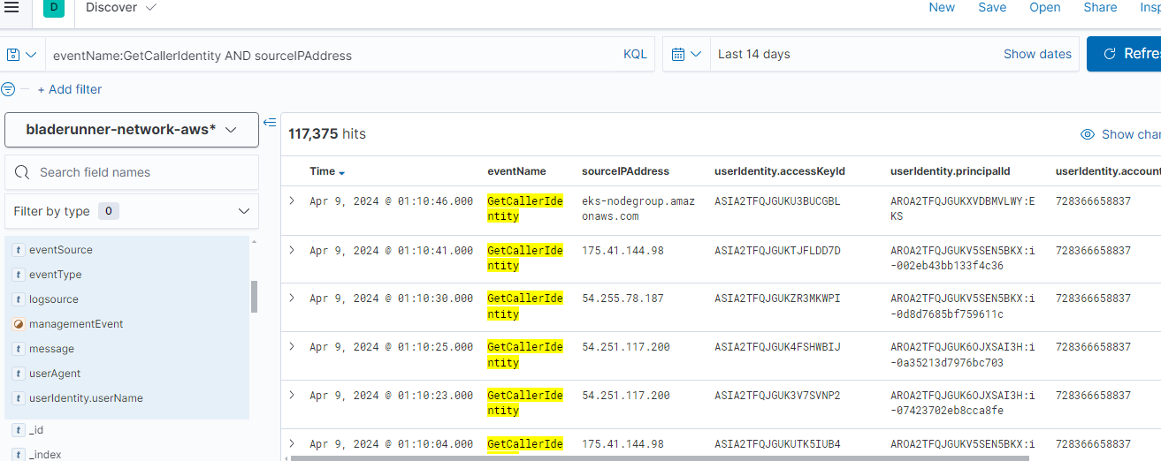
Task: Click the D space avatar icon
Action: coord(54,8)
